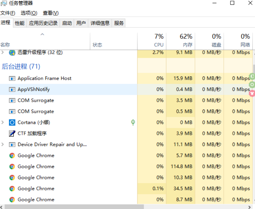
Task: Click the 15.9 MB memory value
Action: (x=183, y=78)
